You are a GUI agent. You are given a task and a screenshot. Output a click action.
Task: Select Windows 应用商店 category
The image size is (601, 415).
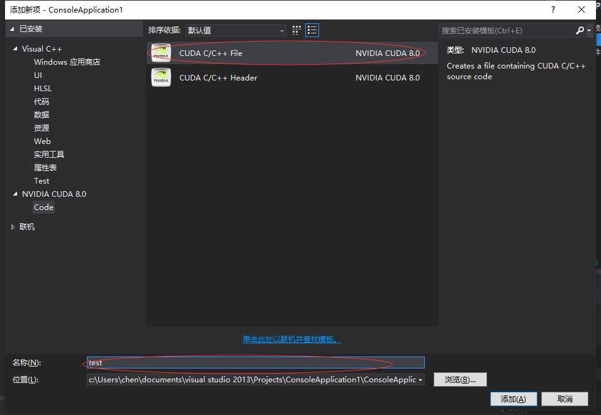tap(67, 62)
